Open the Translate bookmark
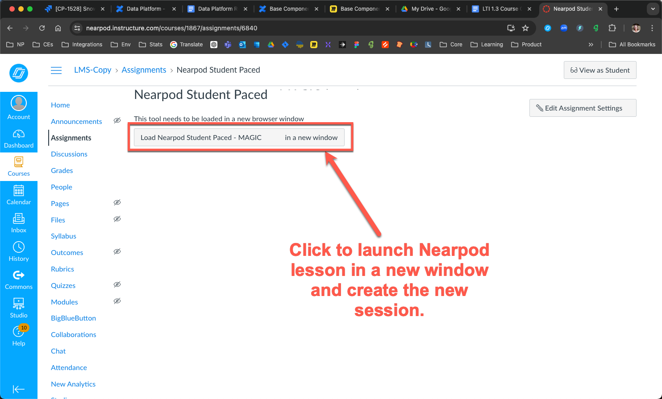This screenshot has width=662, height=399. (x=187, y=45)
